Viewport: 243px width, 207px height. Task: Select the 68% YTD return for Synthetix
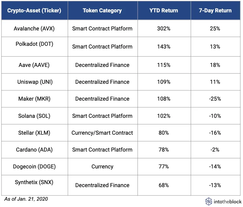tap(164, 185)
